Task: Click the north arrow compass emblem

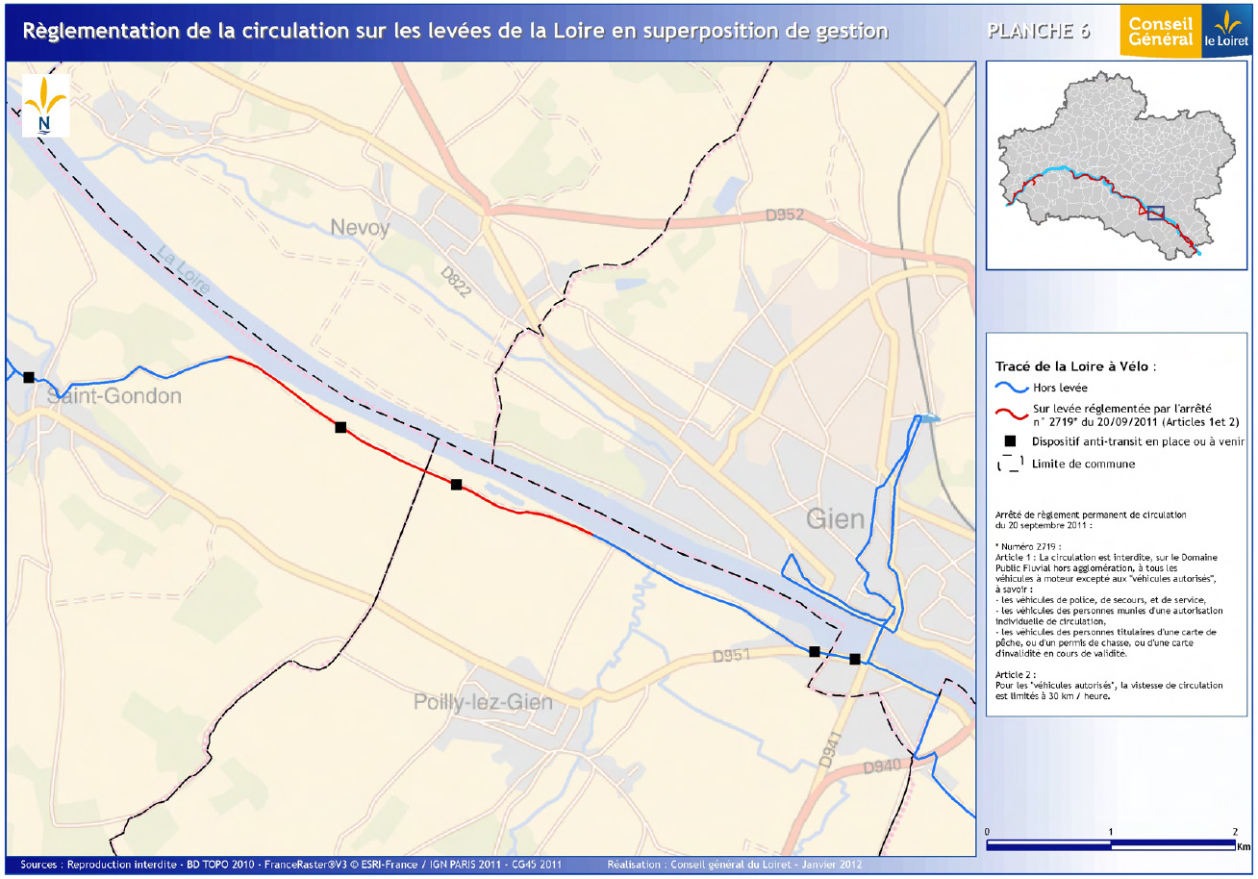Action: click(x=43, y=106)
